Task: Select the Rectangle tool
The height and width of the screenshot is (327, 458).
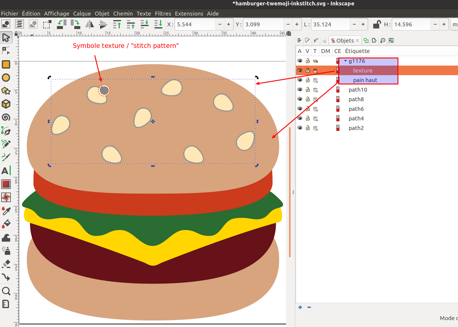Action: point(6,64)
